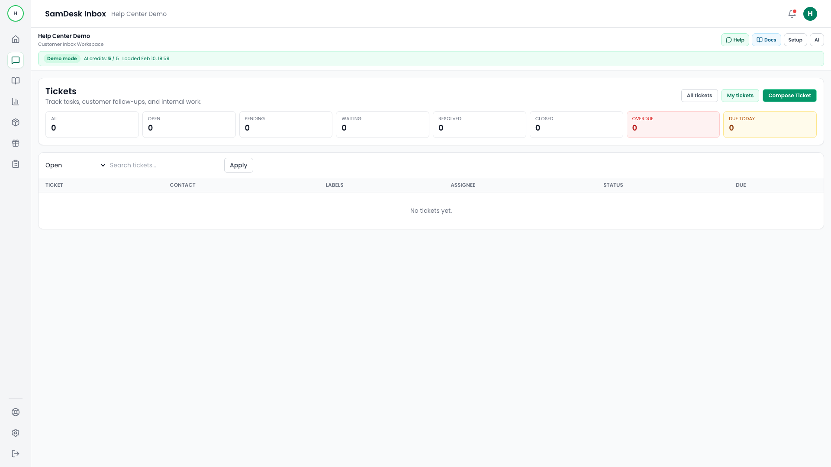The height and width of the screenshot is (467, 831).
Task: Open the inbox chat icon in sidebar
Action: tap(16, 60)
